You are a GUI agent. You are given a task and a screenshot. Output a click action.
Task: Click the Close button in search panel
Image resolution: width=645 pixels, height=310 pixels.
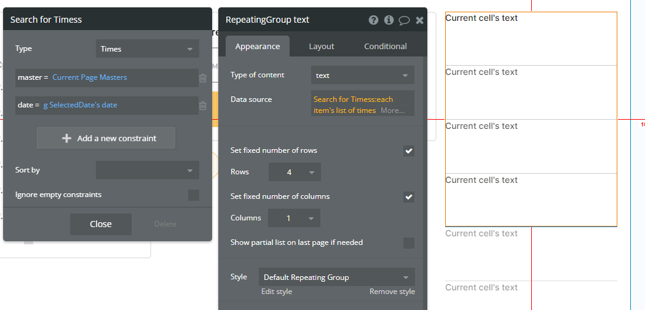pos(101,224)
